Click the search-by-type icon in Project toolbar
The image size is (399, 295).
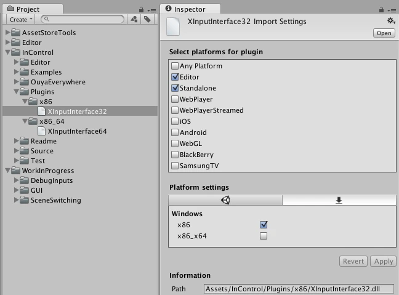(x=134, y=19)
